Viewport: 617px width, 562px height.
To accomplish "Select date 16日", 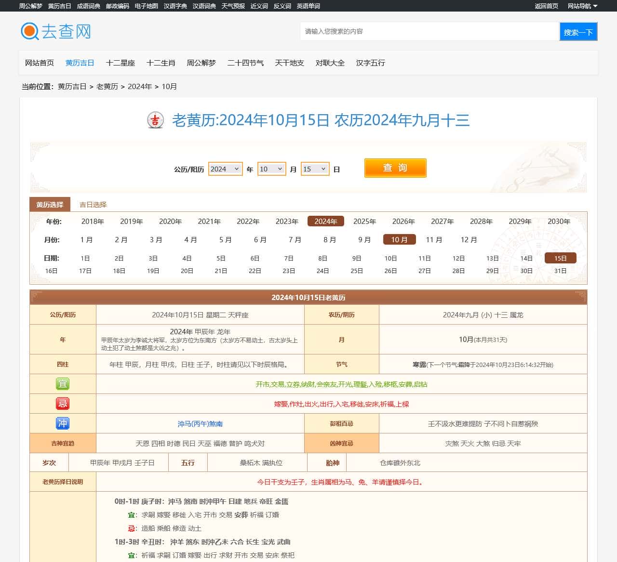I will pos(51,271).
